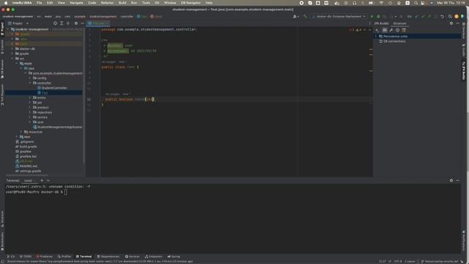The width and height of the screenshot is (469, 264).
Task: Toggle the Bookmarks tool window stripe button
Action: [2, 241]
